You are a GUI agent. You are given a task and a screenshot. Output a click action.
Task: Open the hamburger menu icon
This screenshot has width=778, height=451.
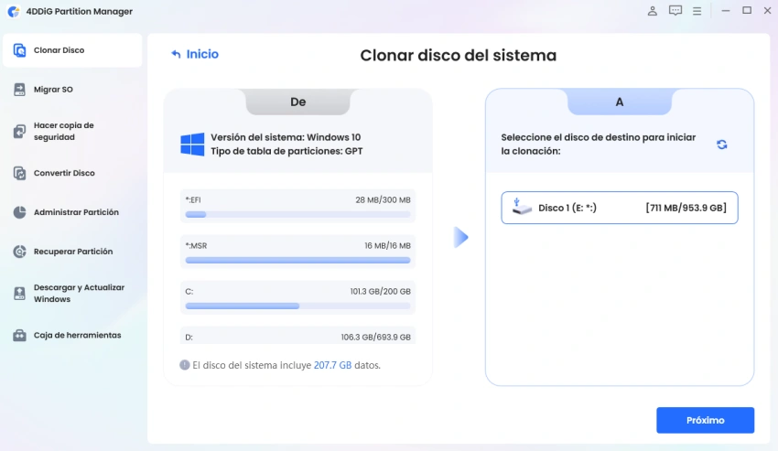(x=697, y=11)
